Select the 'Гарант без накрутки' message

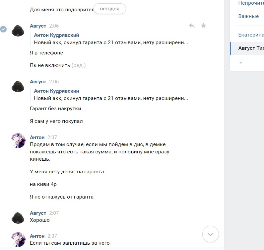coord(55,109)
